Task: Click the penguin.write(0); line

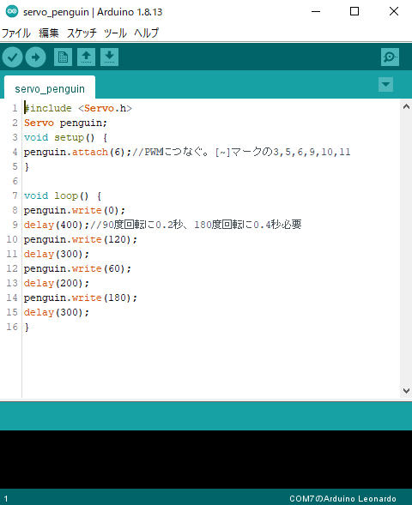Action: tap(75, 210)
